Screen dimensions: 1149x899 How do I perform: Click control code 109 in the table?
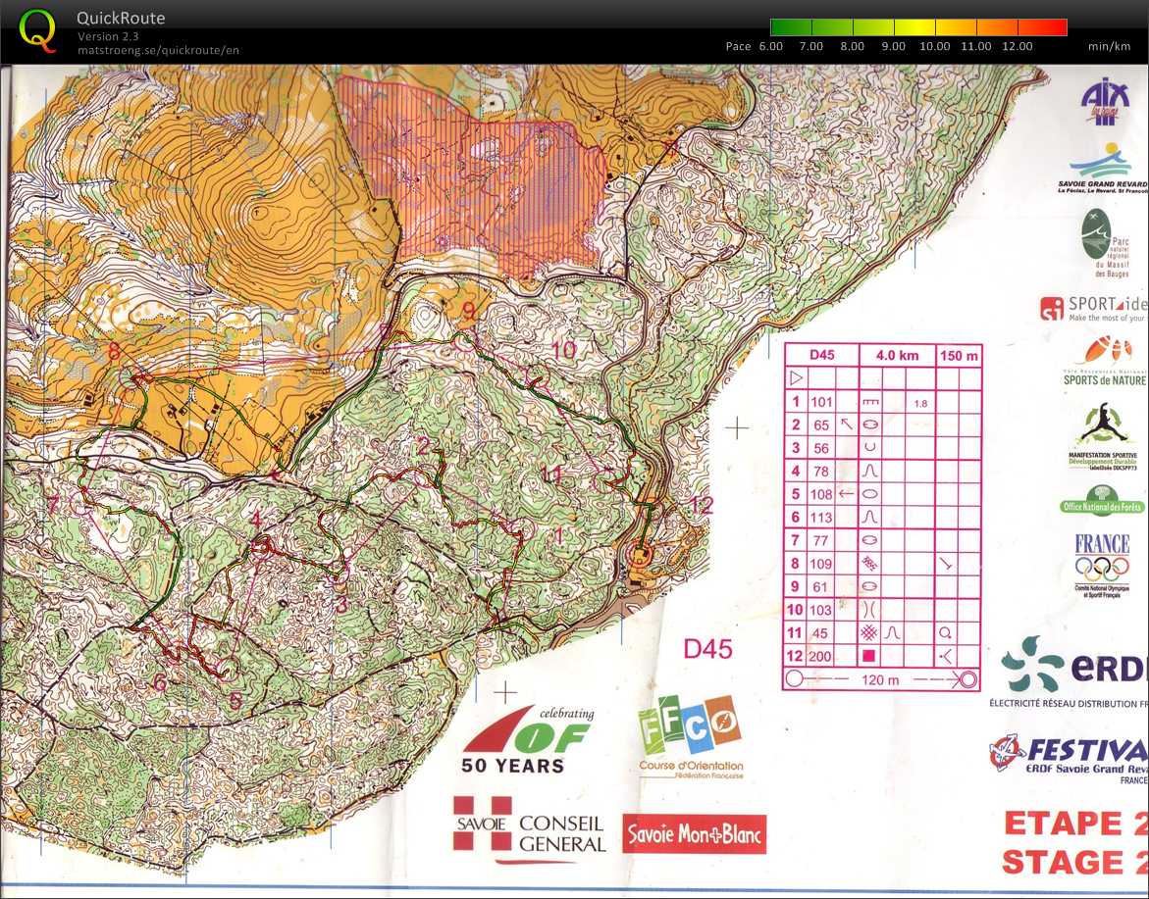(820, 564)
